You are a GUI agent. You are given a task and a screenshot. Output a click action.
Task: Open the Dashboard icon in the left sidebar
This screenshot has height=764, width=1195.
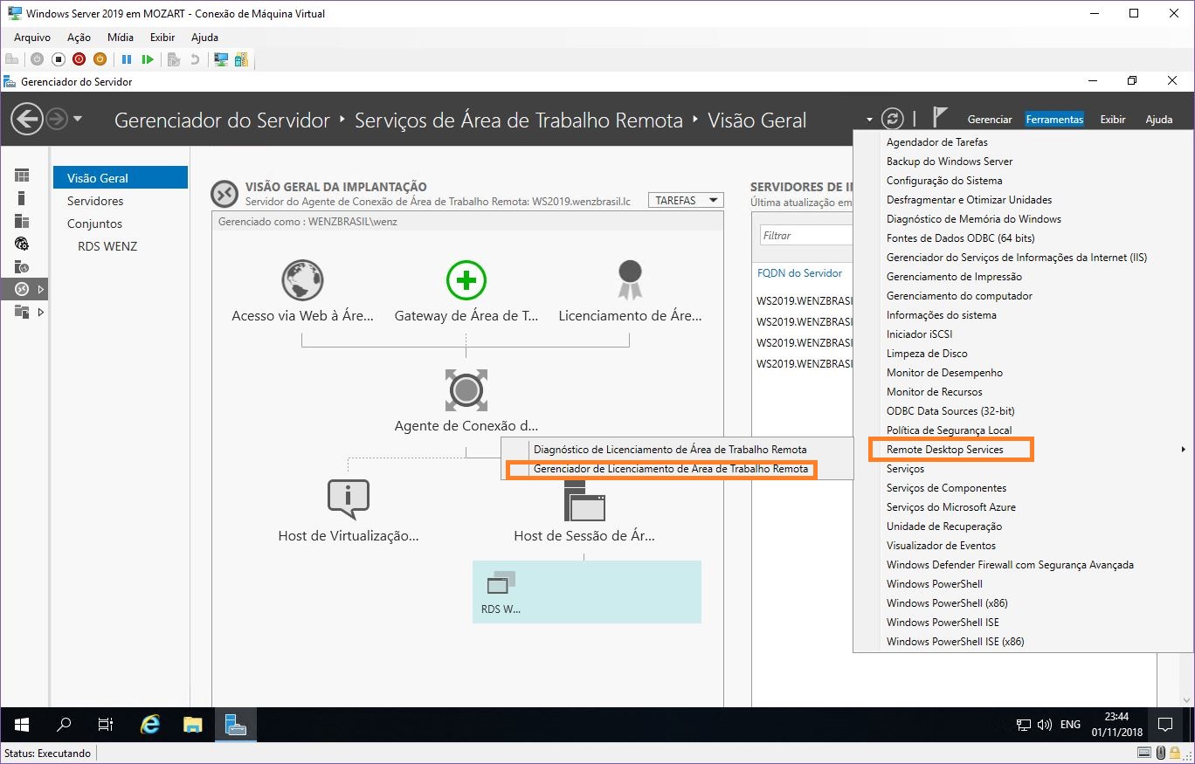pyautogui.click(x=22, y=176)
